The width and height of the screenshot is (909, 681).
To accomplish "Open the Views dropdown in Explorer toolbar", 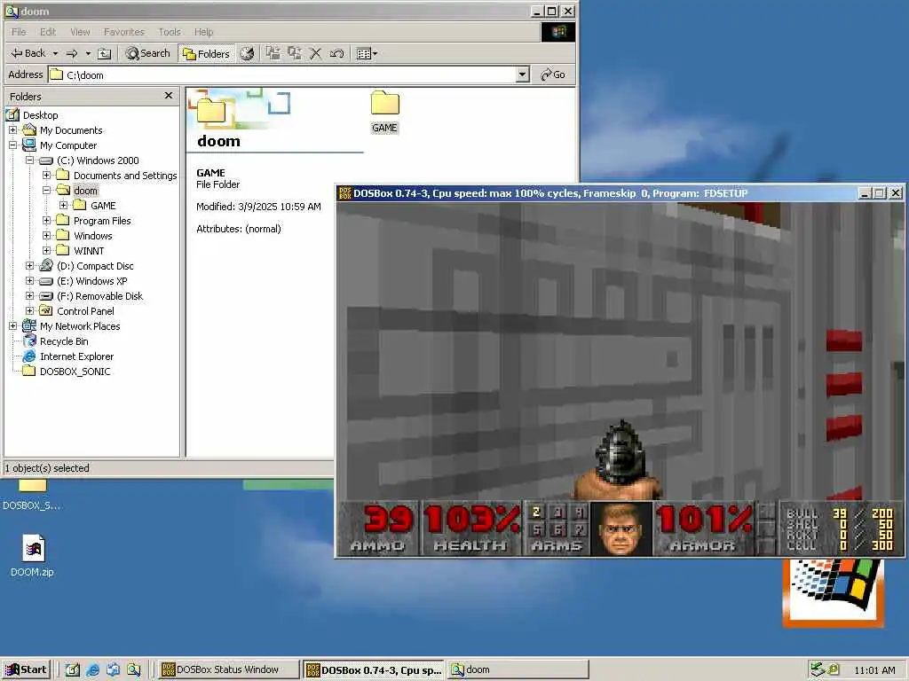I will 367,53.
